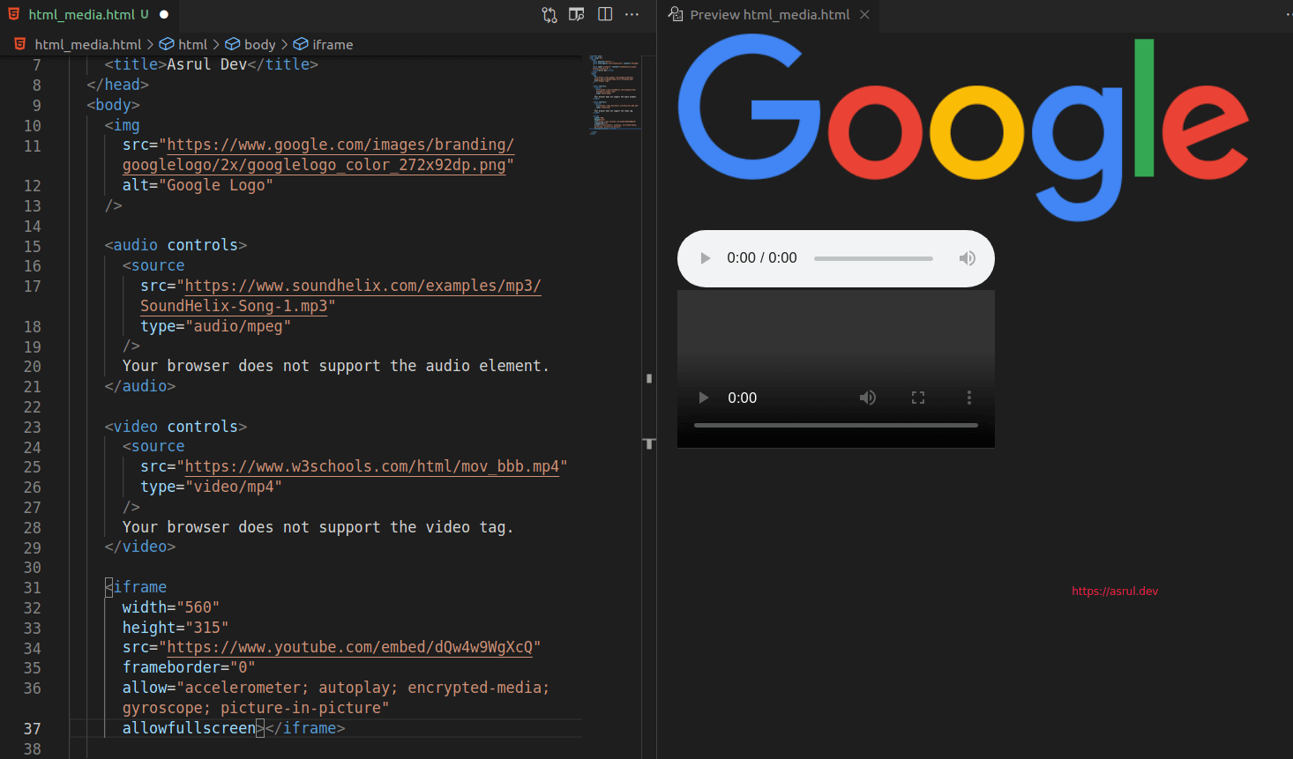The width and height of the screenshot is (1293, 759).
Task: Click the minimap code overview
Action: tap(614, 94)
